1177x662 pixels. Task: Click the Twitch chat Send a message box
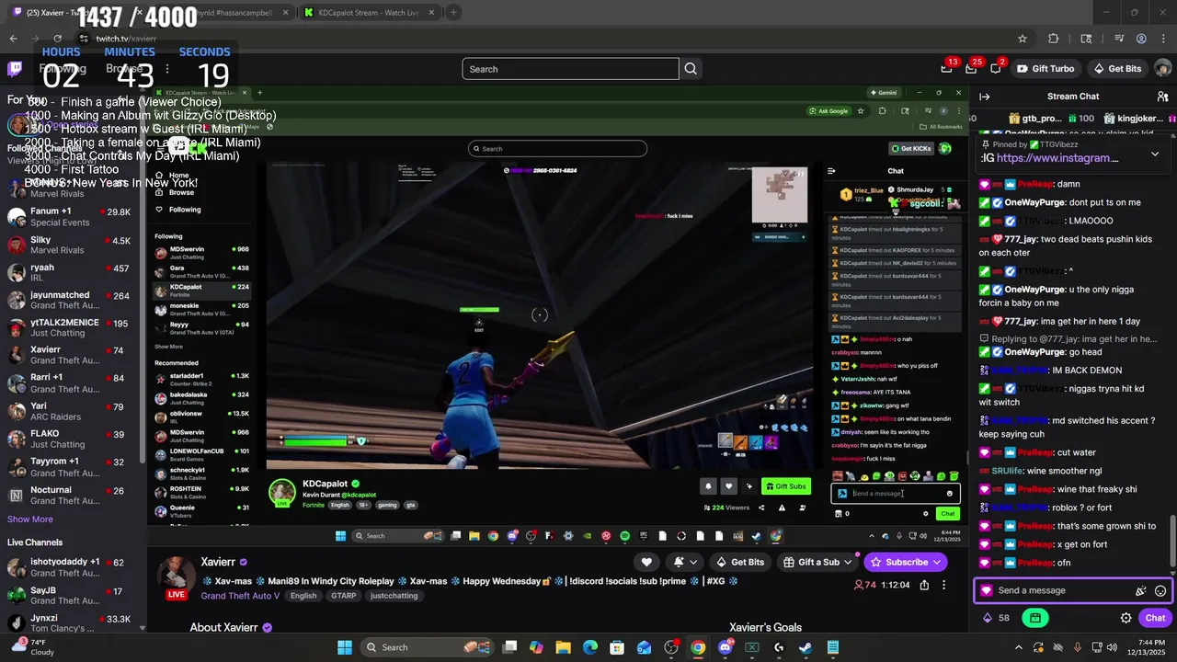[1057, 590]
